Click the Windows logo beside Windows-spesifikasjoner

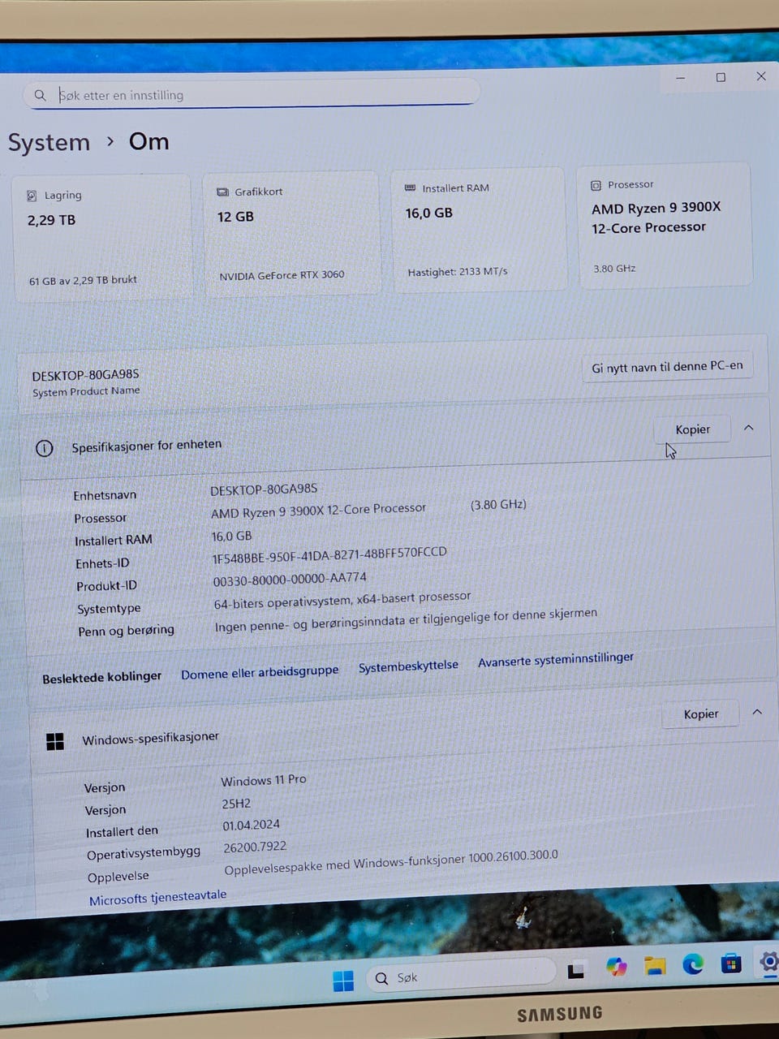55,741
